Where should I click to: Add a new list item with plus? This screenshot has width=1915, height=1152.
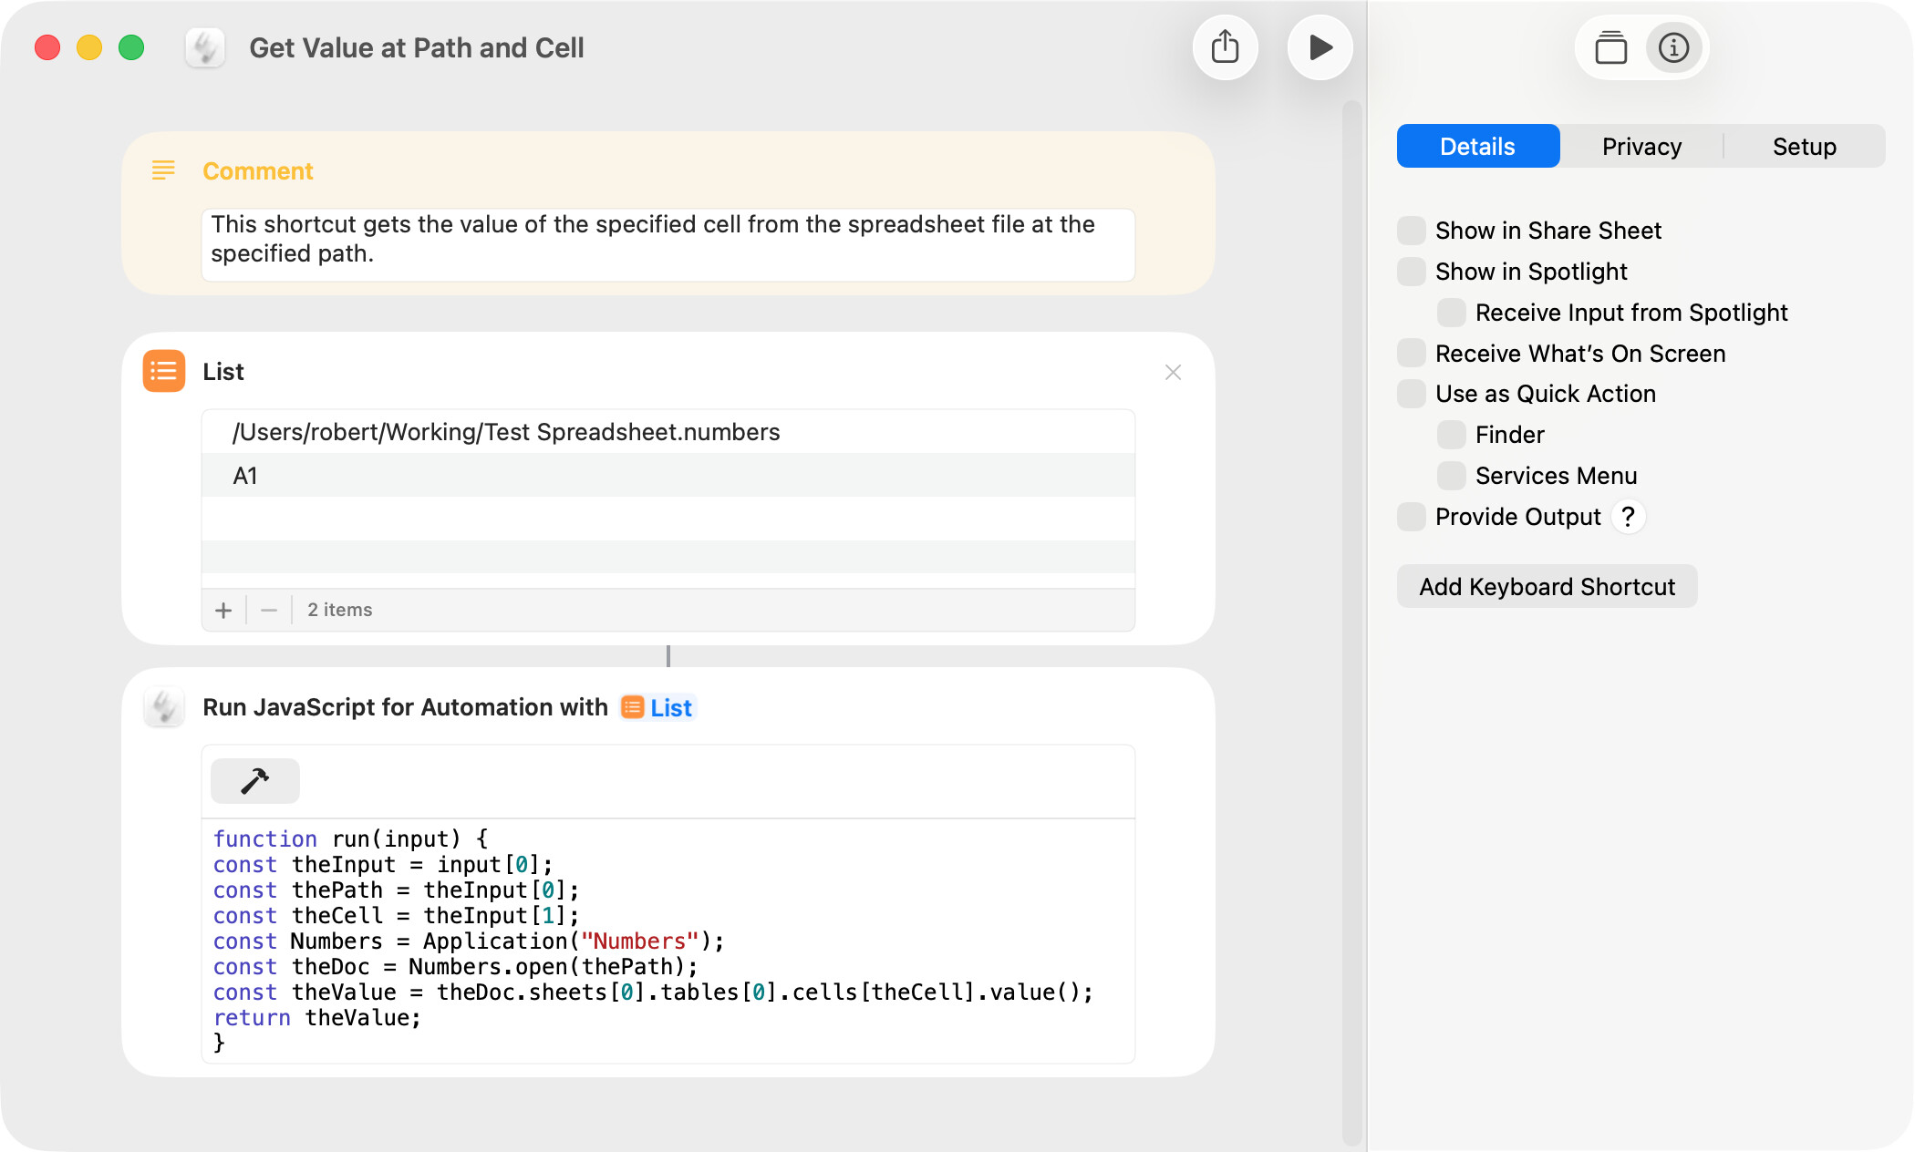click(223, 610)
